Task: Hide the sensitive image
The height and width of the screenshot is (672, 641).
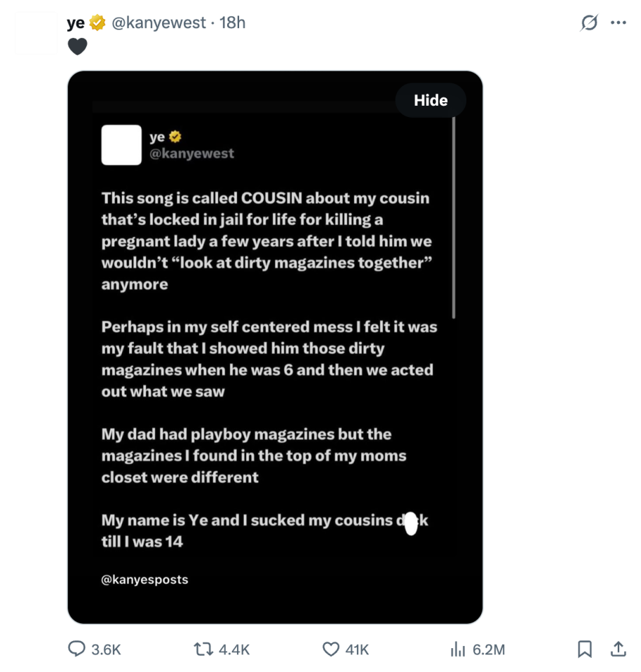Action: coord(430,100)
